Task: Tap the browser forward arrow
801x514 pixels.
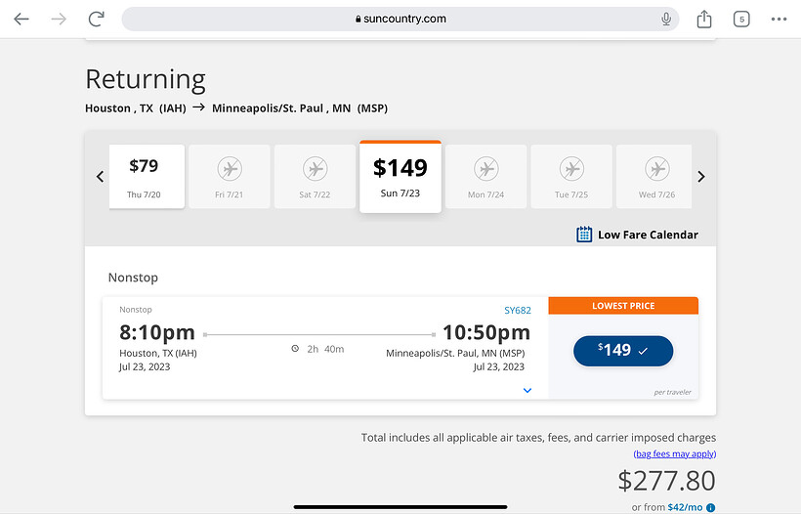Action: click(59, 19)
